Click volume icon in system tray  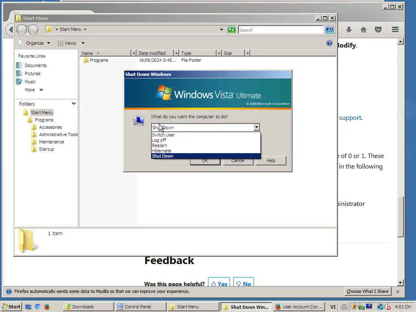pos(387,307)
